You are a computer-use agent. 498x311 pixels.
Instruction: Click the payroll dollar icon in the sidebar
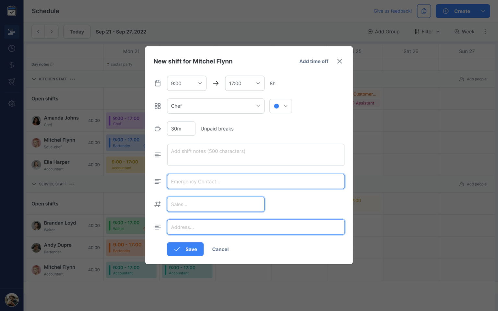(x=12, y=64)
